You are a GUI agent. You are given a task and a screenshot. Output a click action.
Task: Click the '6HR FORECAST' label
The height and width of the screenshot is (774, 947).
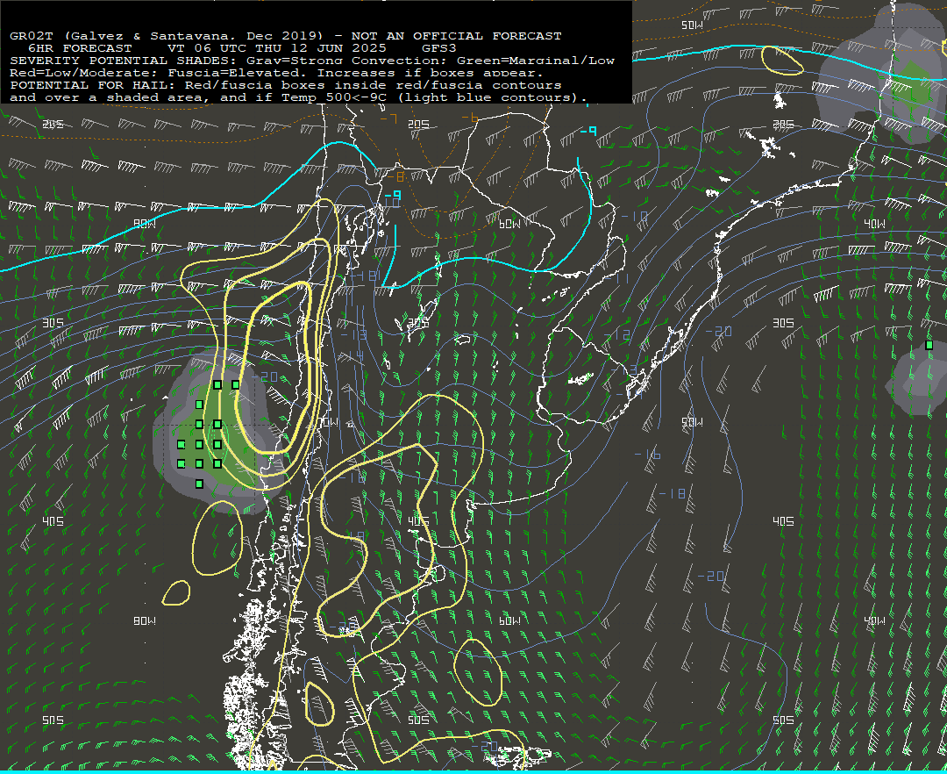click(80, 48)
